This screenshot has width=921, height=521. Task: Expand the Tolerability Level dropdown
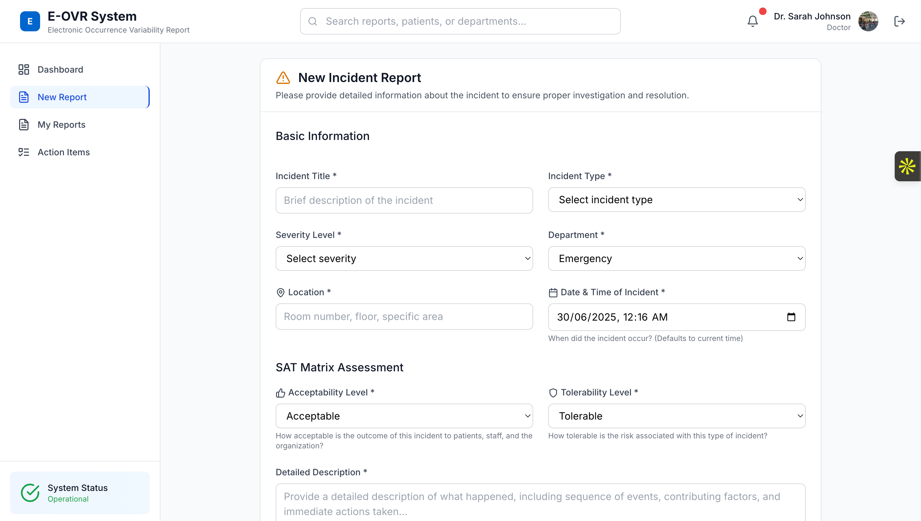click(677, 416)
